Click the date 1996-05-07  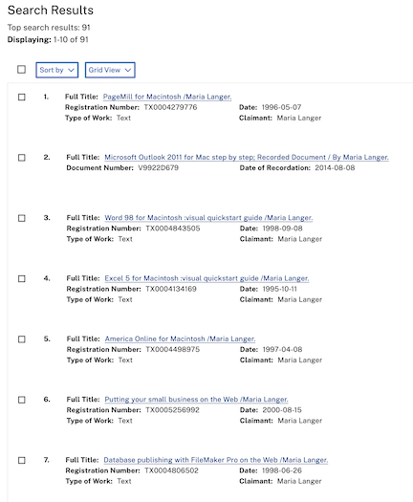click(x=281, y=107)
